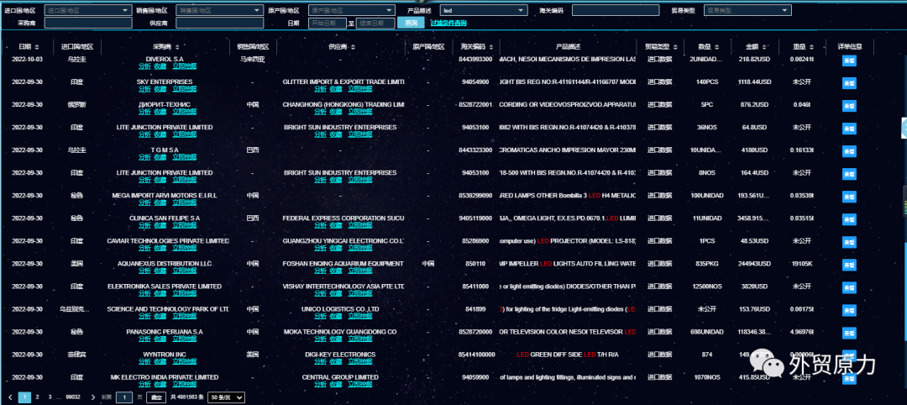Jump to last page 99032
This screenshot has width=907, height=405.
(x=73, y=397)
